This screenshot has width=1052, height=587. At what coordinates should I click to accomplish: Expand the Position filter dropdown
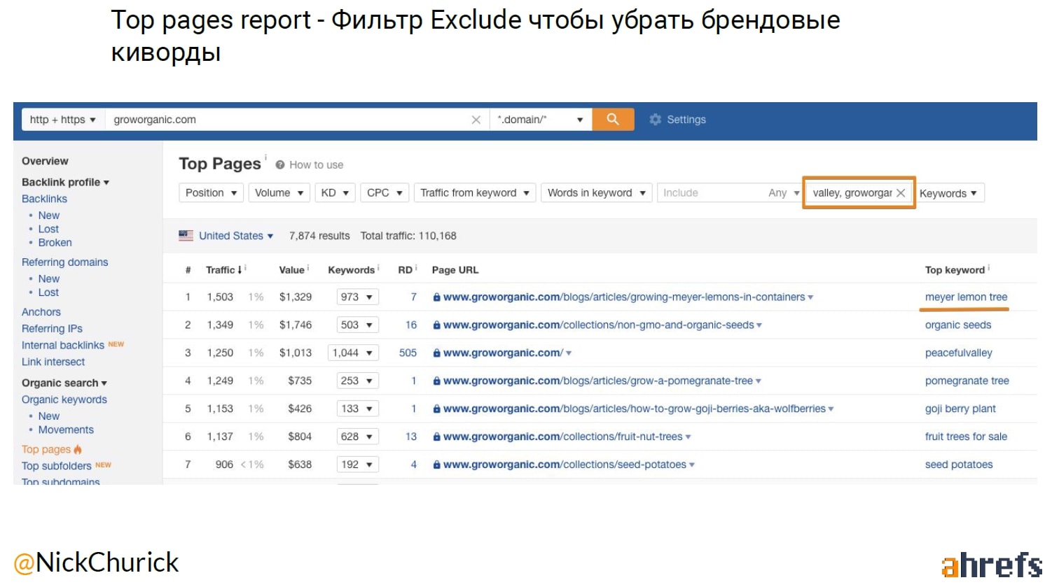point(211,193)
